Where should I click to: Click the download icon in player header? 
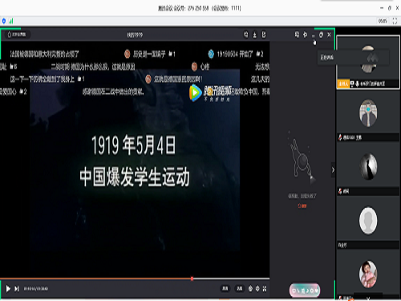click(255, 35)
